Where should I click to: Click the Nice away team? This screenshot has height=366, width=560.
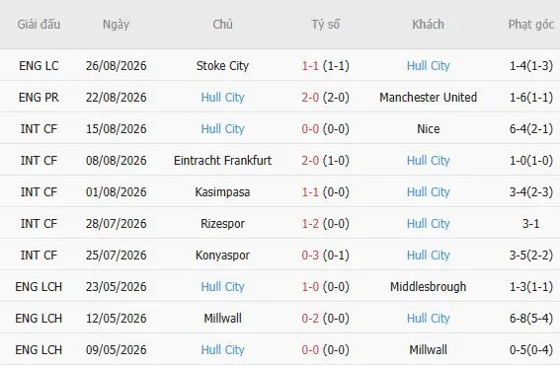[x=428, y=129]
